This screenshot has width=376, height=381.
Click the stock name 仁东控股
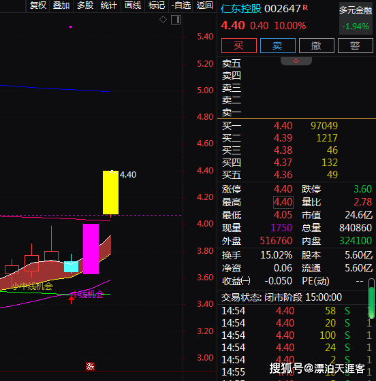point(241,9)
